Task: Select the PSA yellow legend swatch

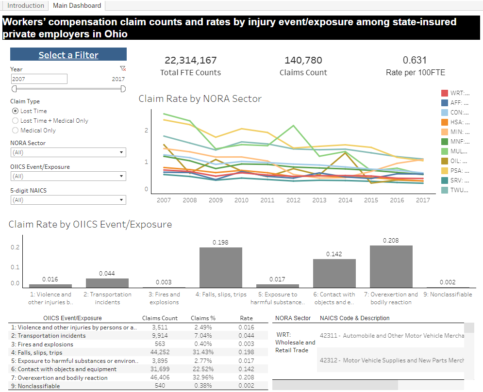Action: tap(445, 171)
